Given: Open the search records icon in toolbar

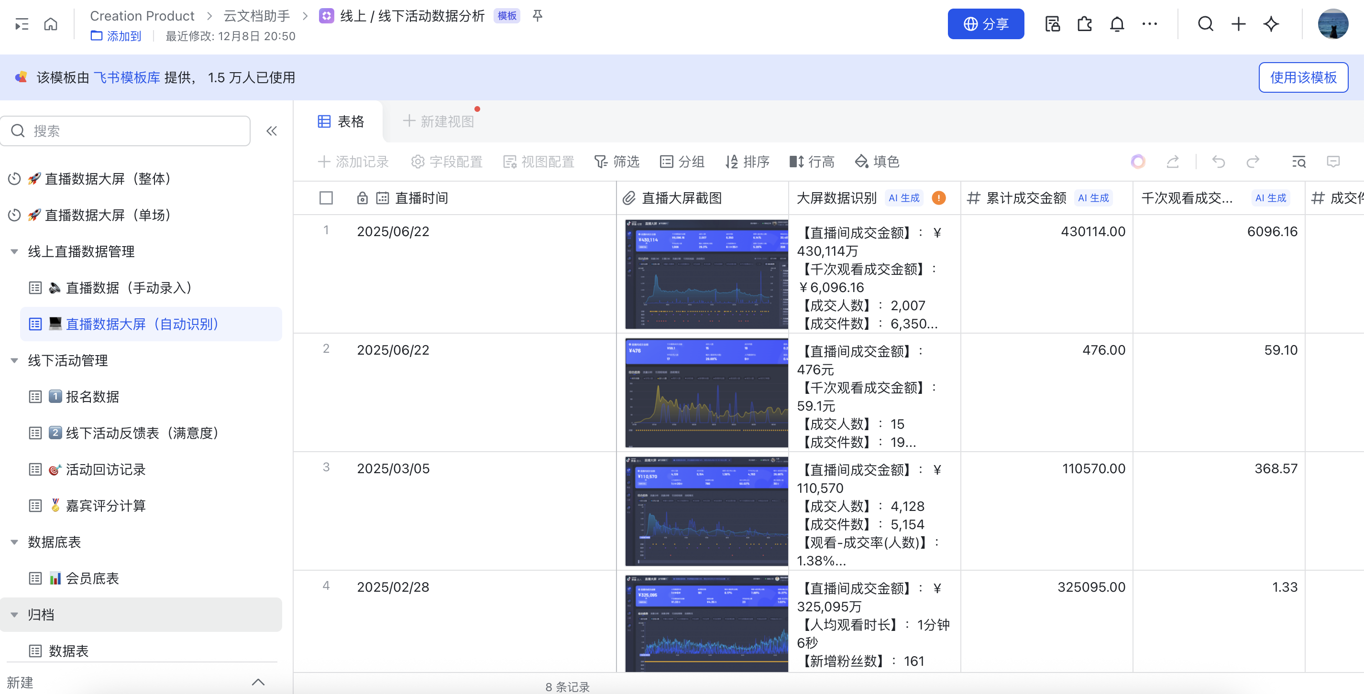Looking at the screenshot, I should [x=1298, y=162].
